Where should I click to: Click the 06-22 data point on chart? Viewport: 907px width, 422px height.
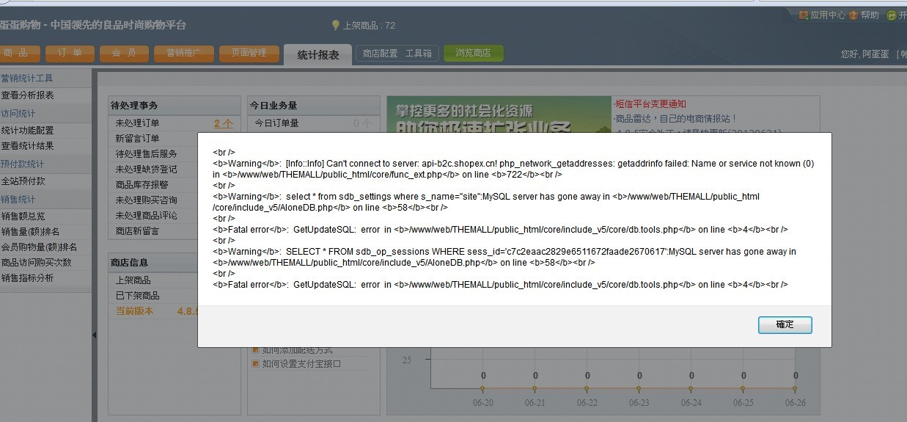[587, 388]
